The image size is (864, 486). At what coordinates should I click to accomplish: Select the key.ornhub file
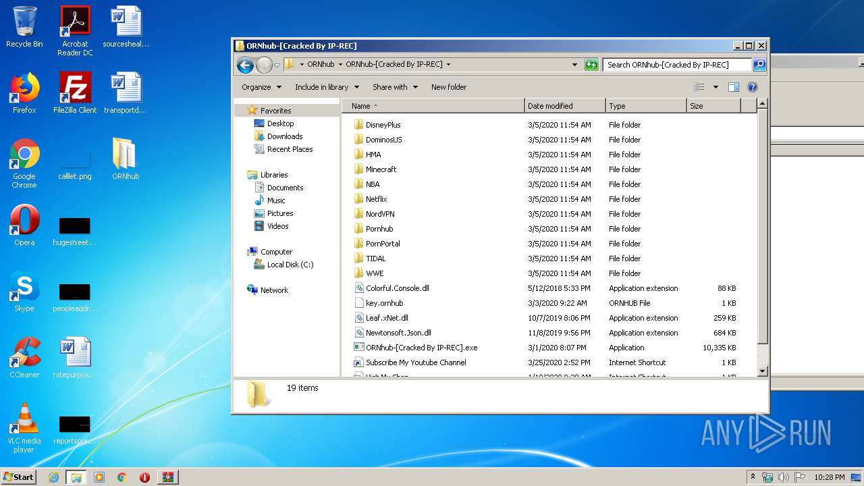tap(384, 303)
